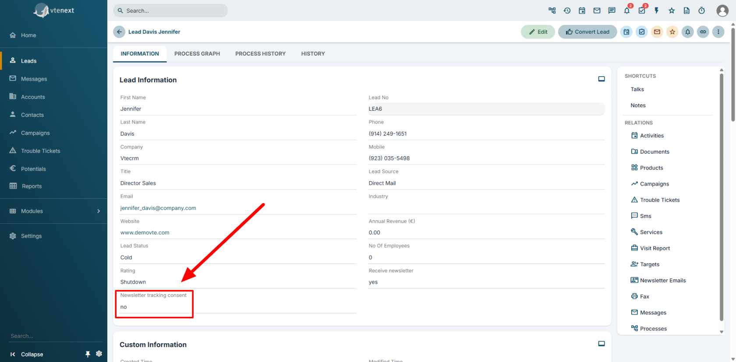The image size is (736, 362).
Task: Click the relations panel scrollbar
Action: point(722,197)
